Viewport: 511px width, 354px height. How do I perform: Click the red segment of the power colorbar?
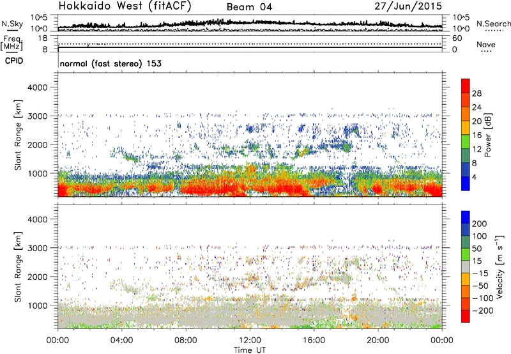point(466,86)
